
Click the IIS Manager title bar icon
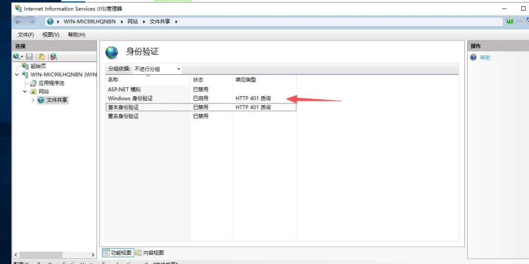18,8
